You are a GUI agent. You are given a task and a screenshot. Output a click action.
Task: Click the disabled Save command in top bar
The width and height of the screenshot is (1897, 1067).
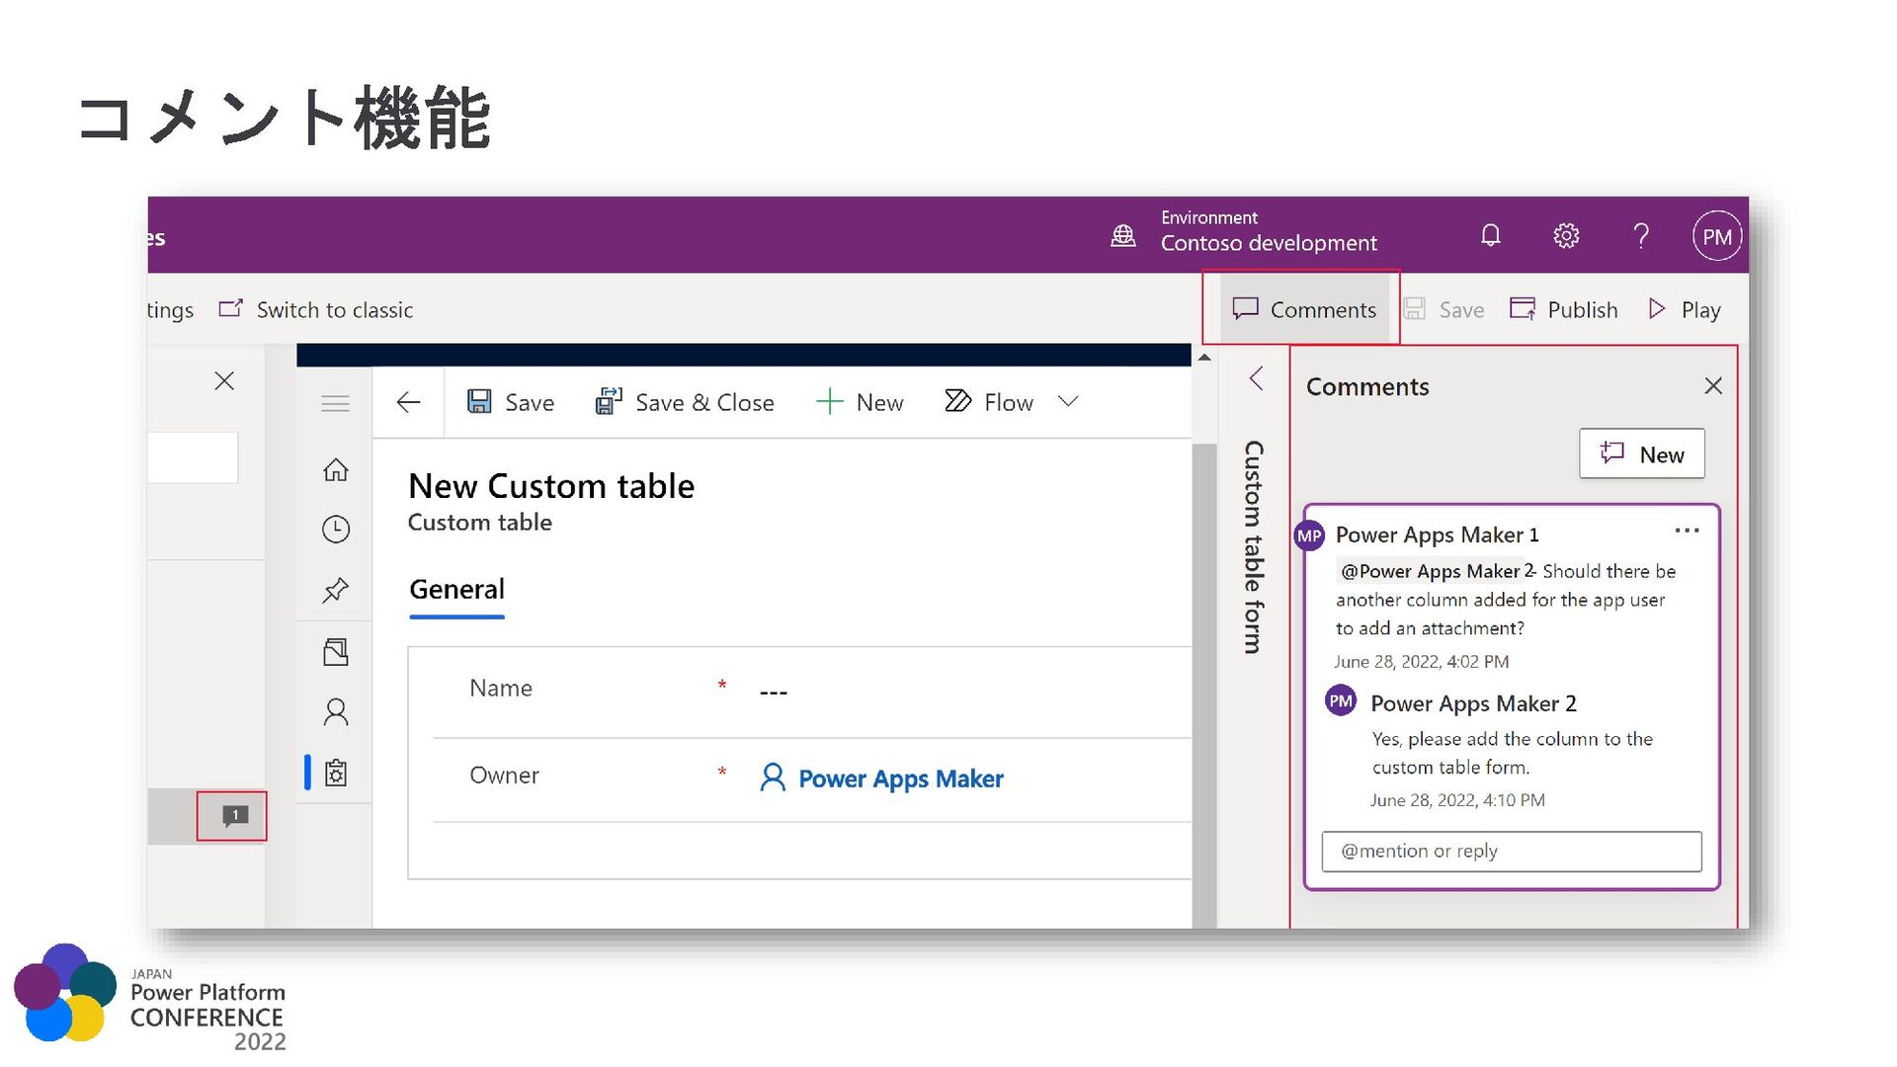click(x=1443, y=309)
